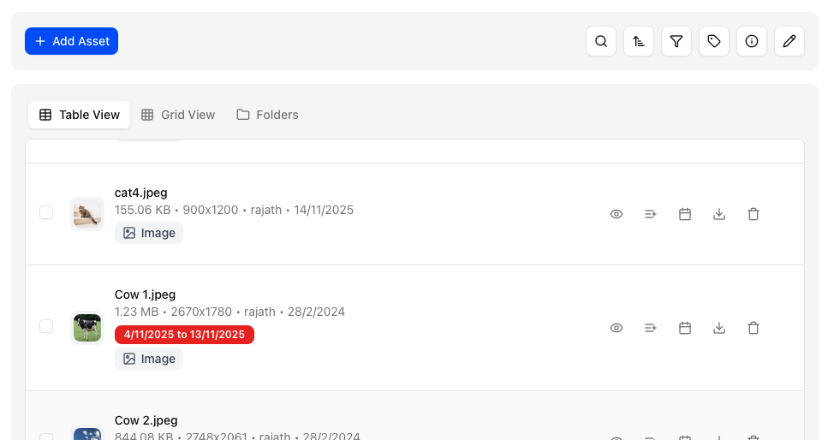
Task: Select the cat4.jpeg checkbox
Action: pyautogui.click(x=46, y=212)
